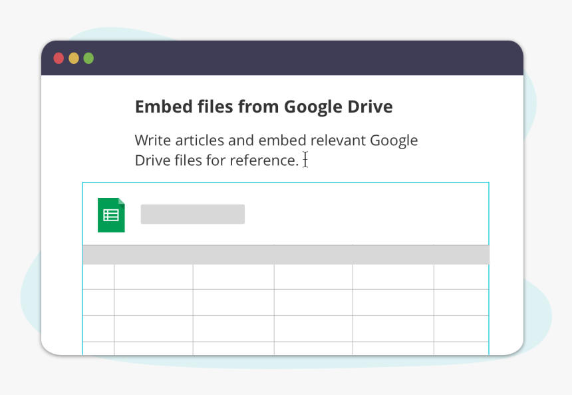Select the first row's narrow leftmost cell
The width and height of the screenshot is (572, 395).
pos(98,276)
